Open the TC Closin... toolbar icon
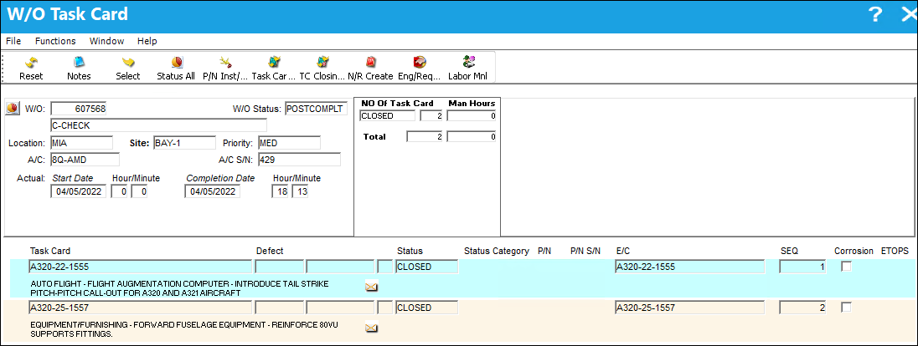 (322, 62)
